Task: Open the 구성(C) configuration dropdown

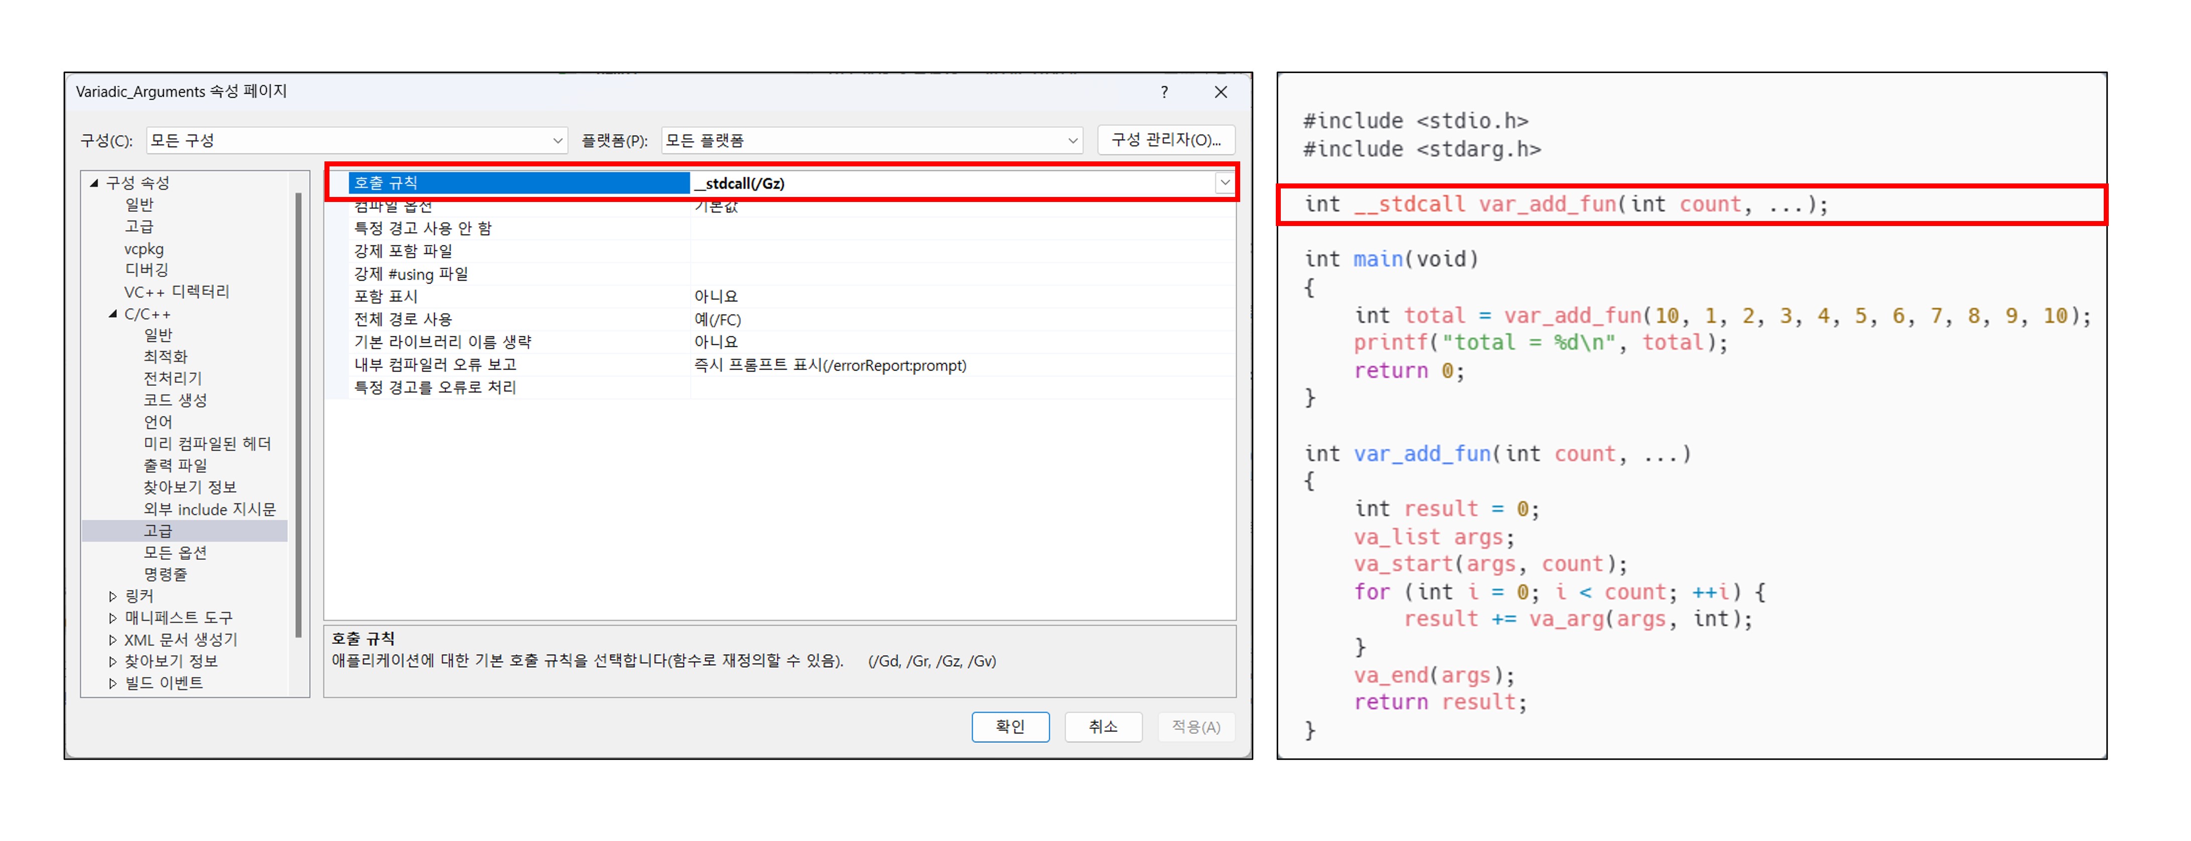Action: pos(557,140)
